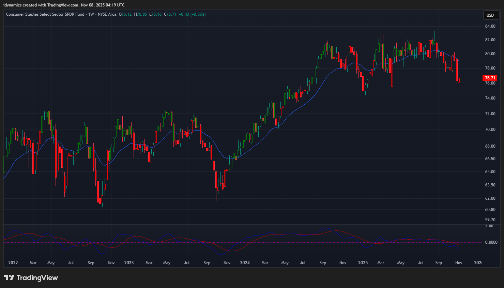Click the 2023 label on time axis

coord(129,263)
